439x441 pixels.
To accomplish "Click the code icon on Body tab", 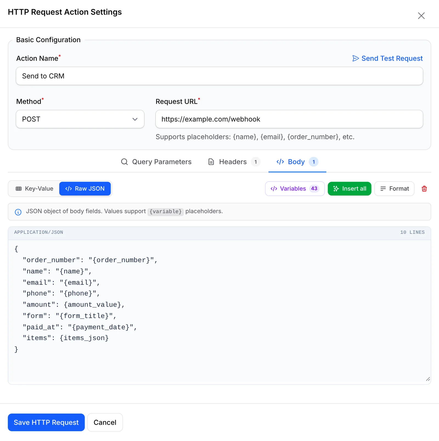I will 280,162.
